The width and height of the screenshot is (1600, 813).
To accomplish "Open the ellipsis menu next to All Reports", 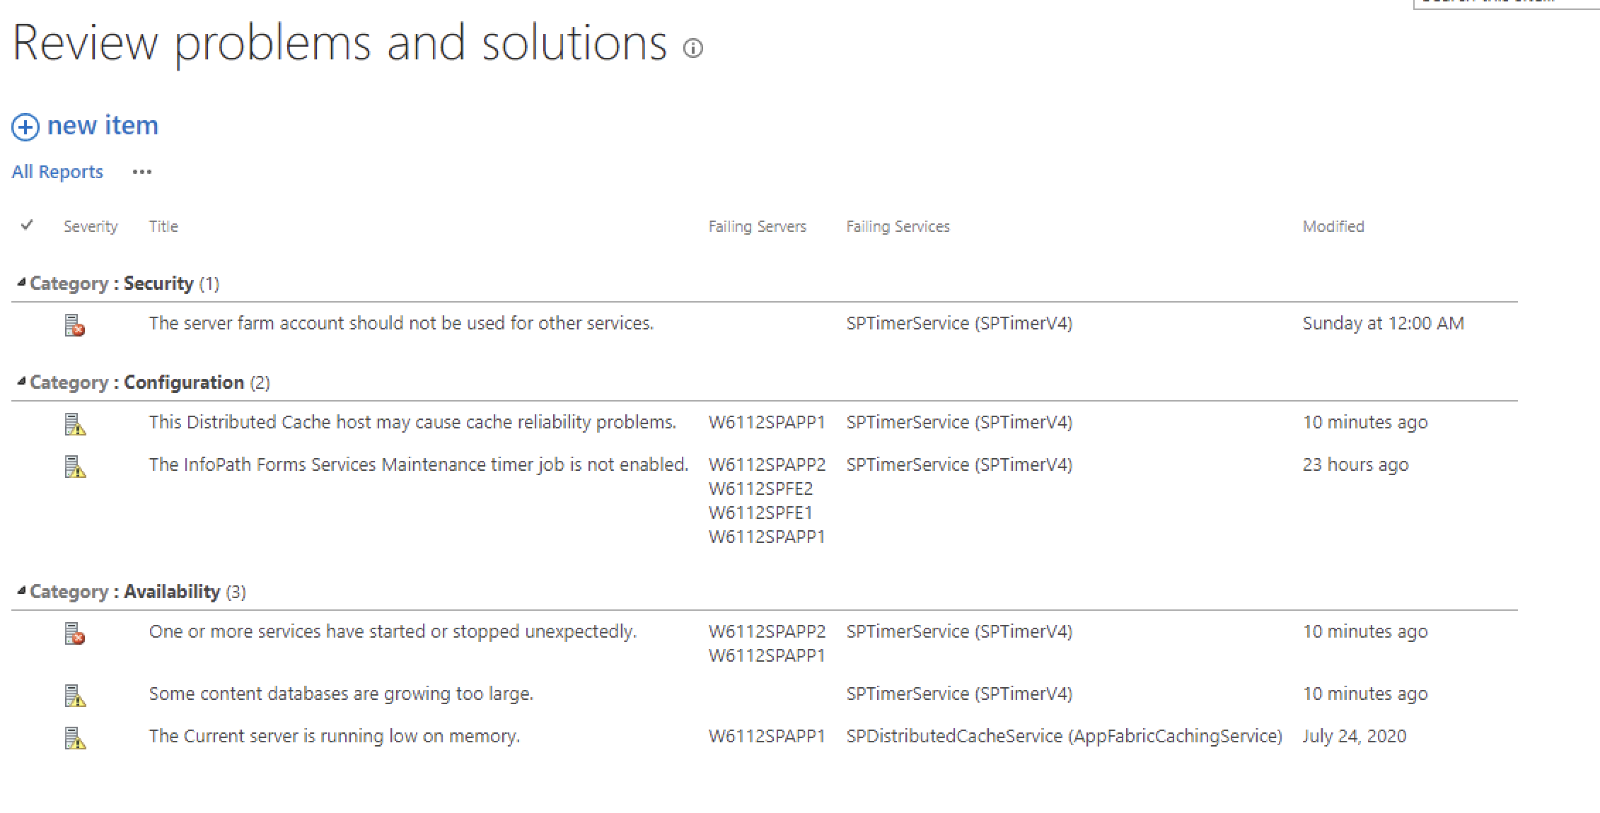I will tap(141, 172).
